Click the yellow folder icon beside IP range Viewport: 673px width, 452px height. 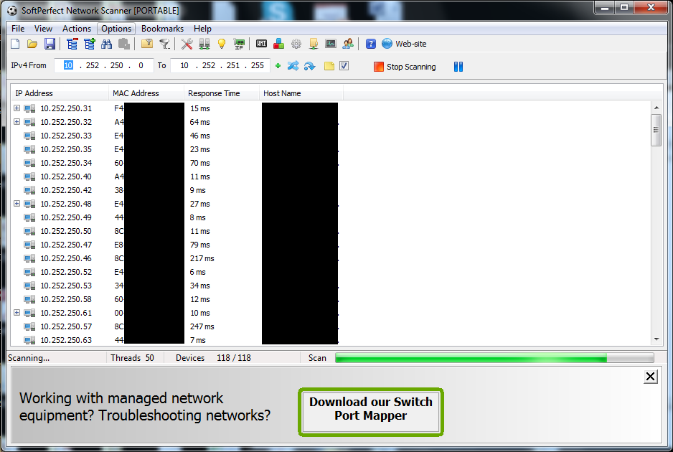[329, 66]
